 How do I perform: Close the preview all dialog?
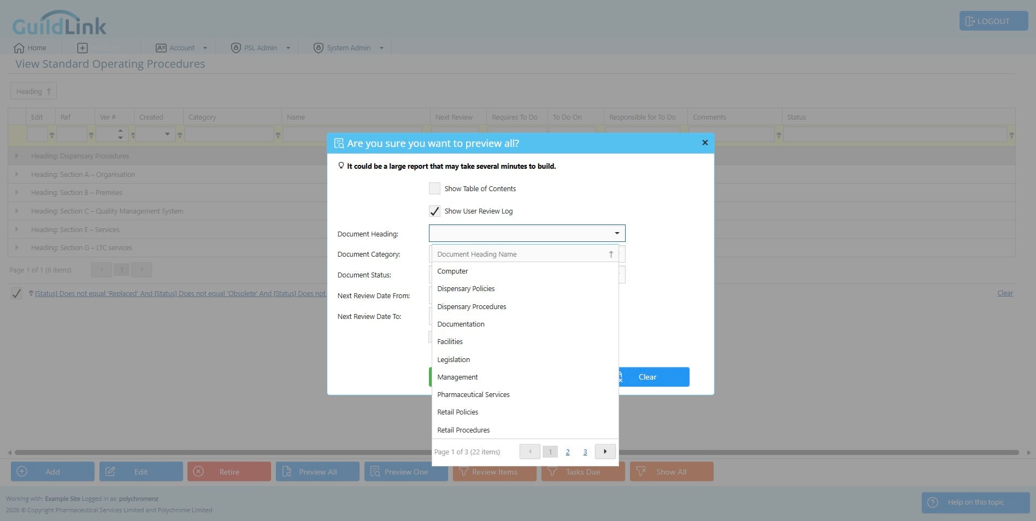[x=705, y=143]
